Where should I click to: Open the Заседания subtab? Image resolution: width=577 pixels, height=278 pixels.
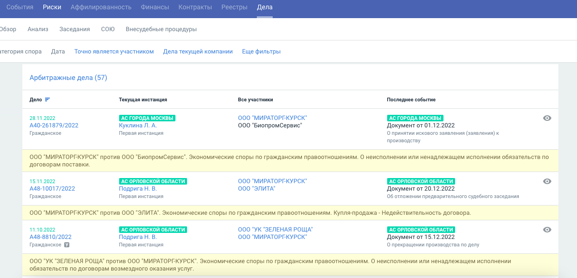74,29
